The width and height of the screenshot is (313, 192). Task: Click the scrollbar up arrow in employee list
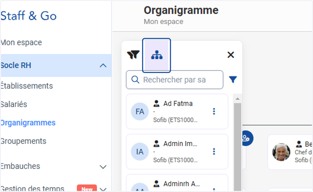pyautogui.click(x=237, y=99)
